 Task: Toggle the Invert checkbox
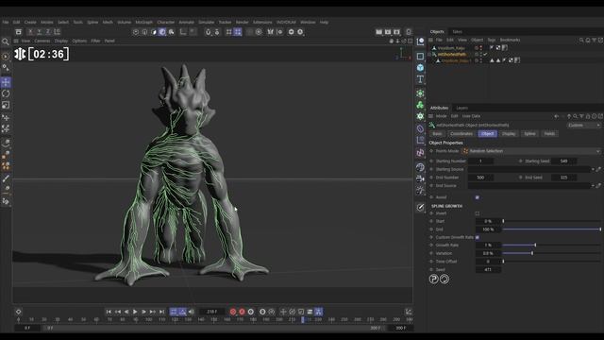(x=478, y=213)
